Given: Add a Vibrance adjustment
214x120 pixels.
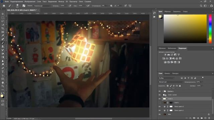Looking at the screenshot, I should click(179, 55).
